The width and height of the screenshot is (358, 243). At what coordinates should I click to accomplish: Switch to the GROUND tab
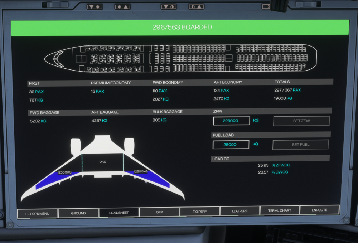[78, 213]
